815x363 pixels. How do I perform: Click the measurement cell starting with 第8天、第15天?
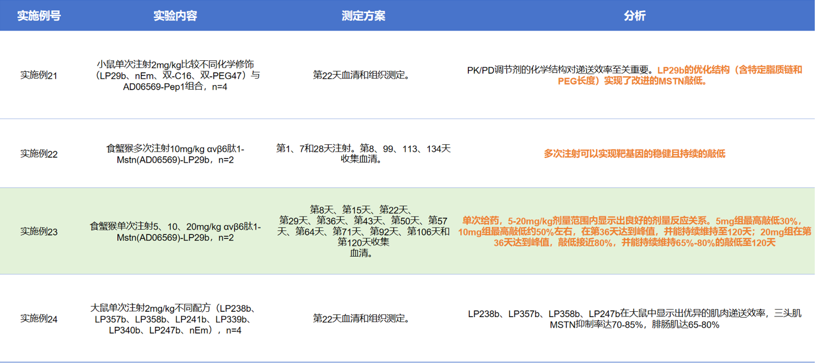coord(363,231)
